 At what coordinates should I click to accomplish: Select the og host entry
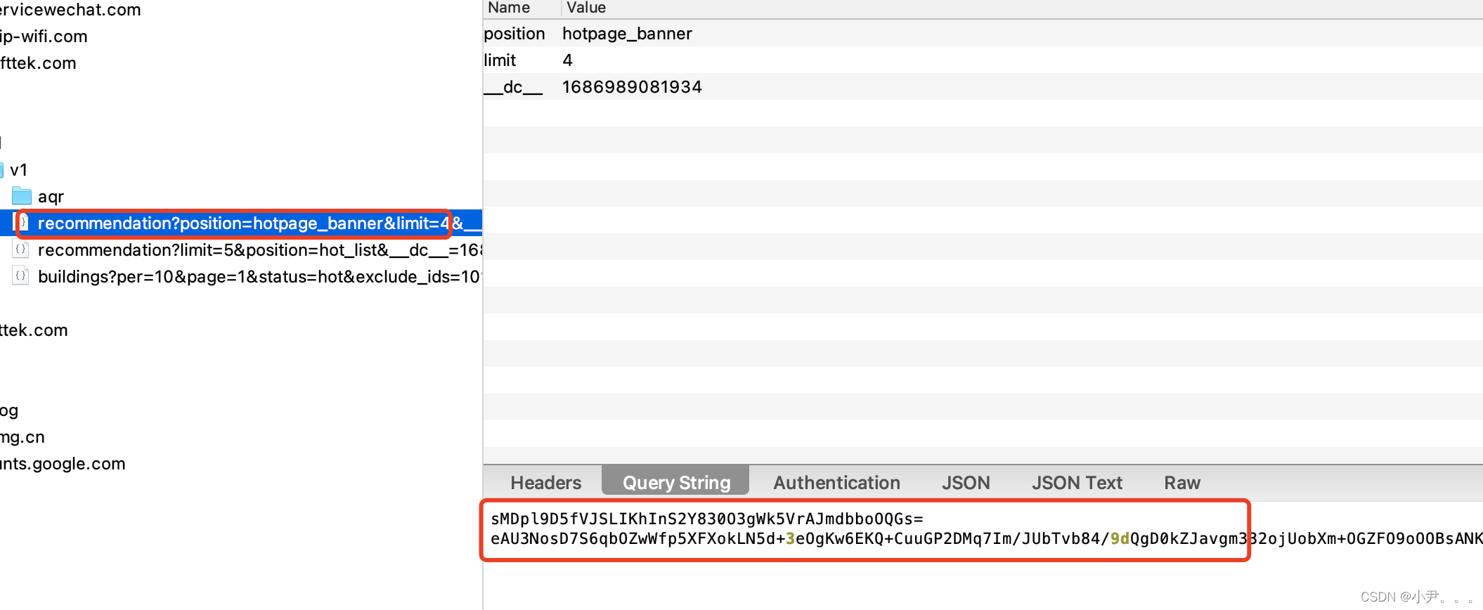coord(9,410)
